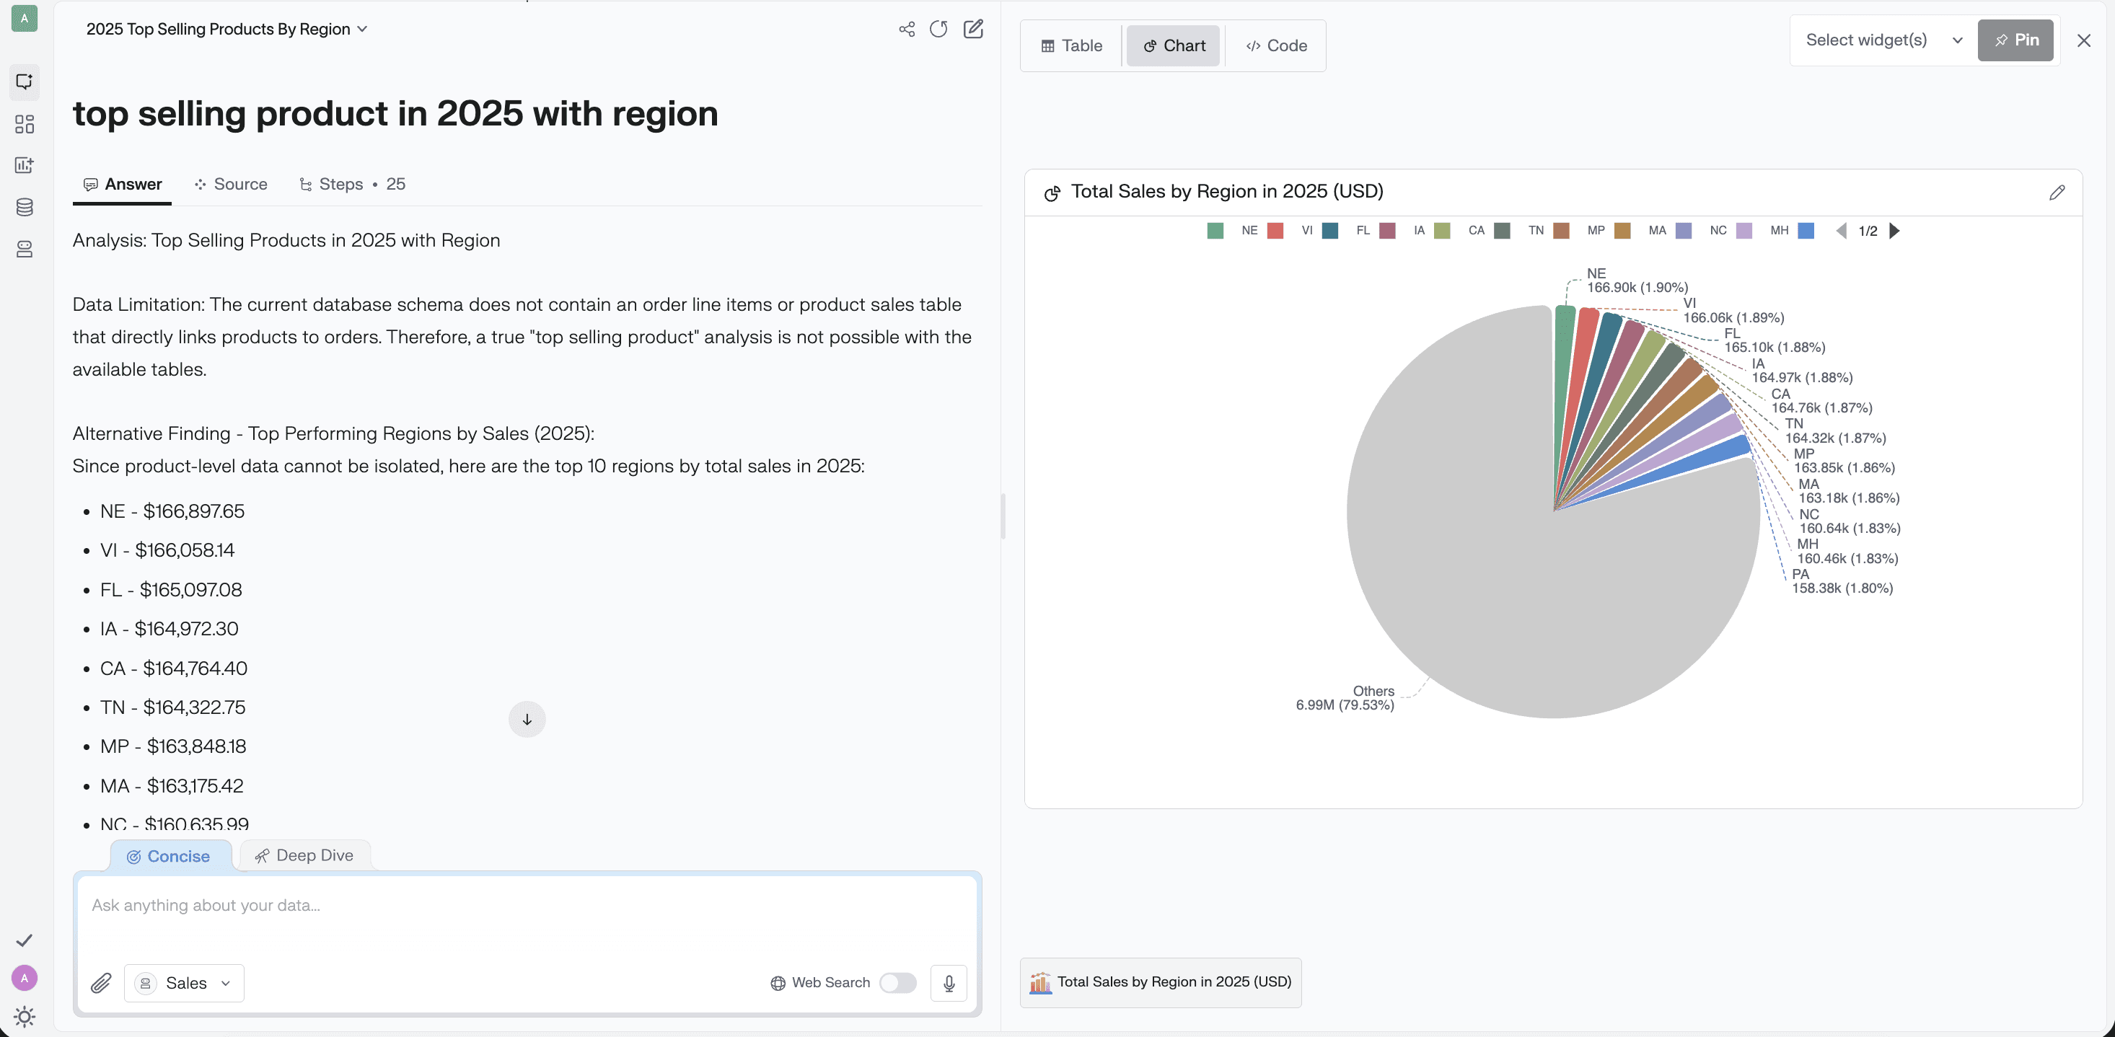Edit the Total Sales by Region chart
Screen dimensions: 2115x1037
(2057, 192)
